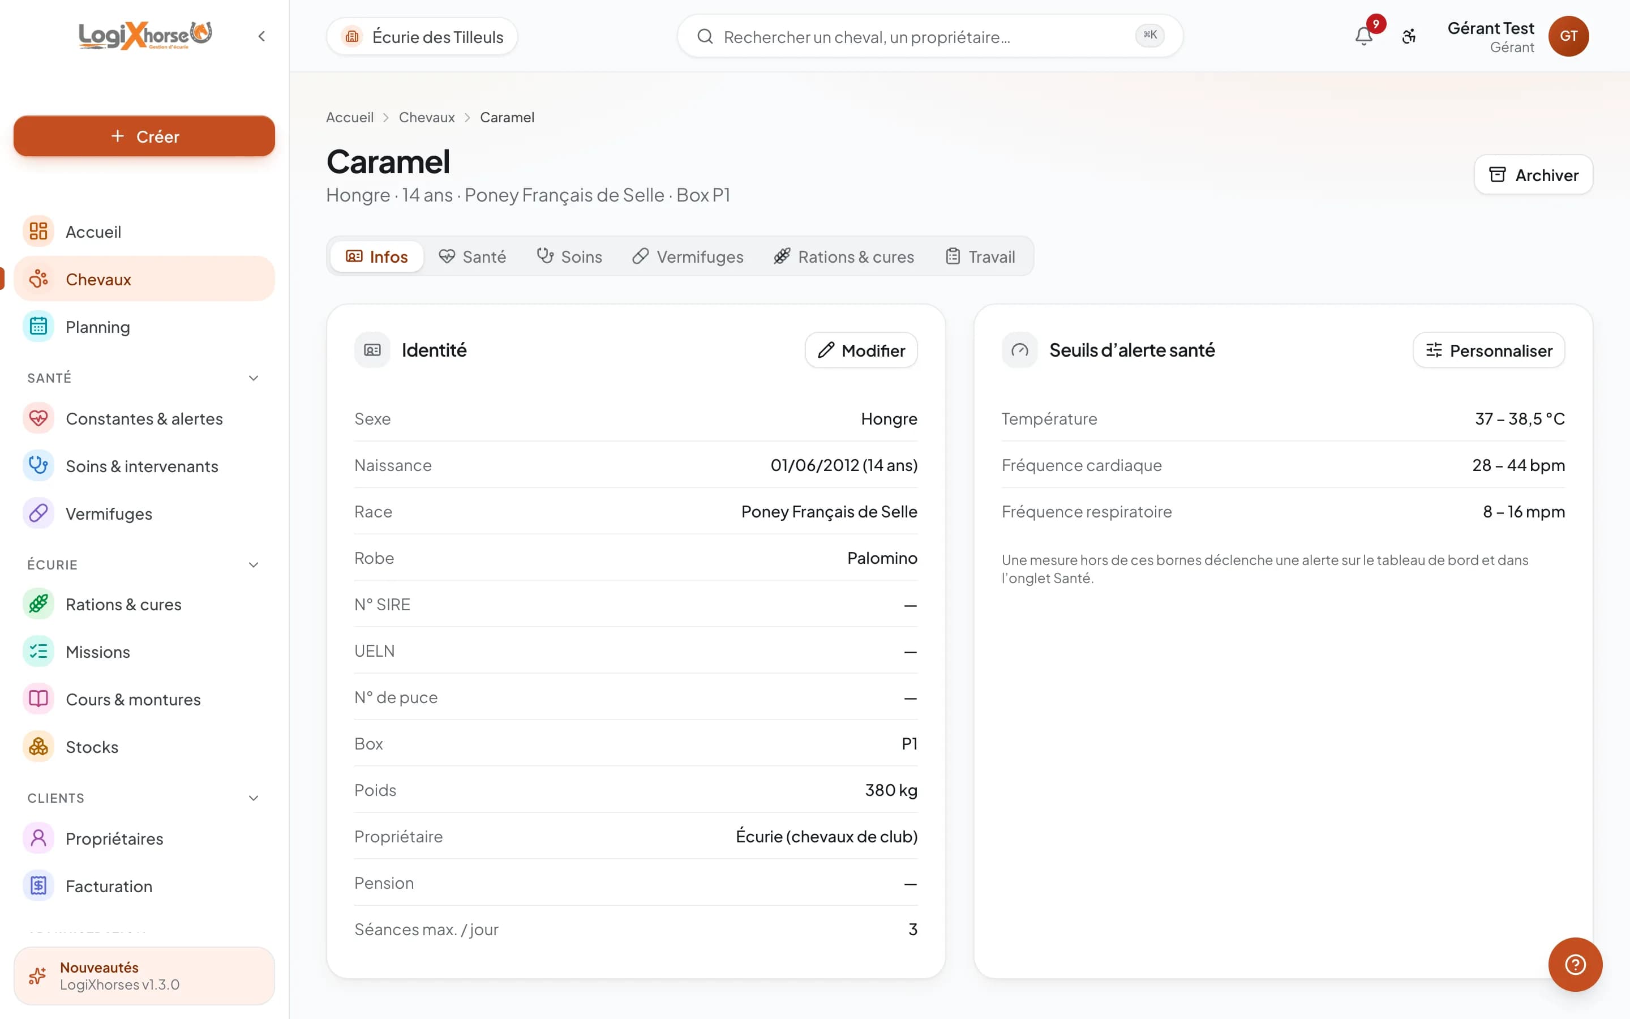Collapse the sidebar with the arrow

[x=261, y=36]
